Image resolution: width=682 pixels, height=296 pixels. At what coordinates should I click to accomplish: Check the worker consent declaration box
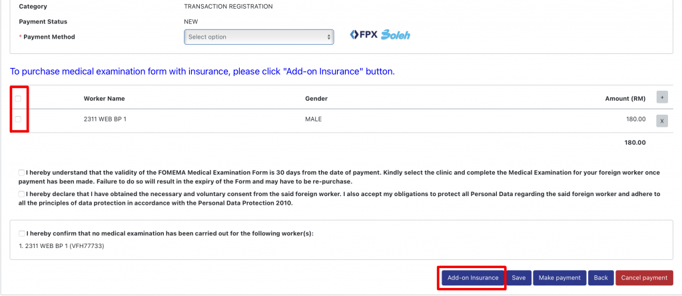pyautogui.click(x=23, y=194)
